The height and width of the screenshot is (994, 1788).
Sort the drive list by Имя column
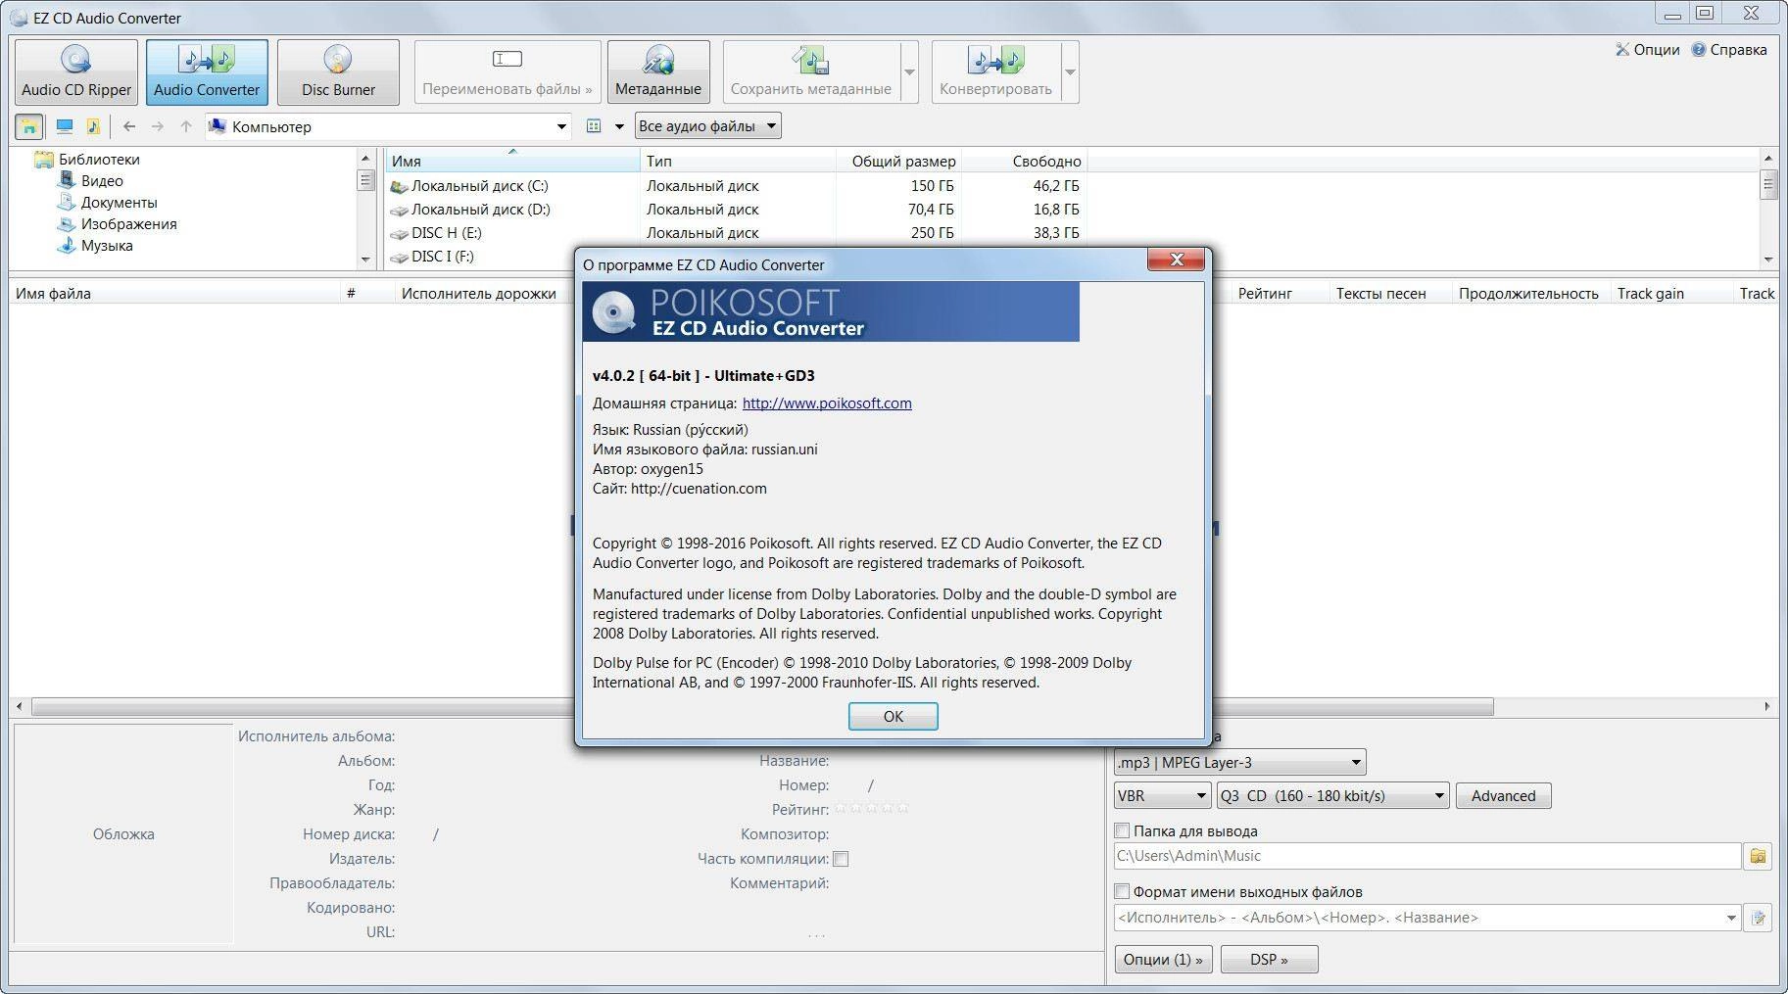(x=512, y=162)
